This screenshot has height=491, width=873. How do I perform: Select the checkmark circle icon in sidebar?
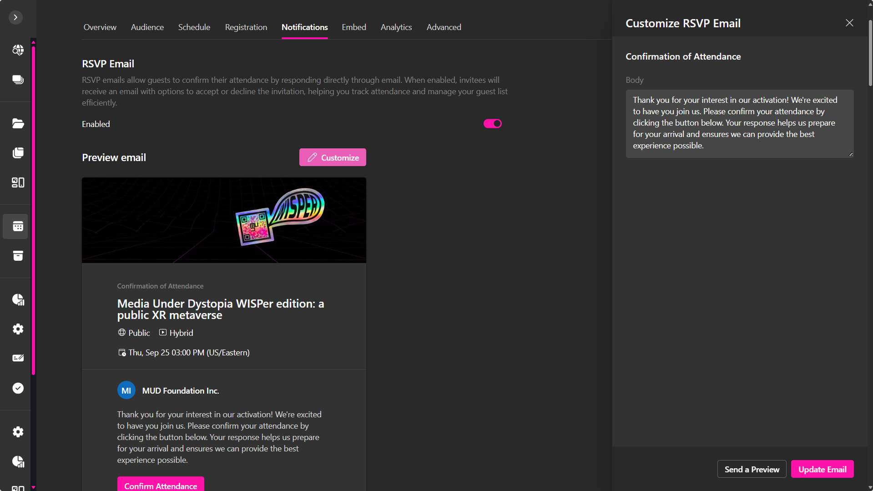18,388
